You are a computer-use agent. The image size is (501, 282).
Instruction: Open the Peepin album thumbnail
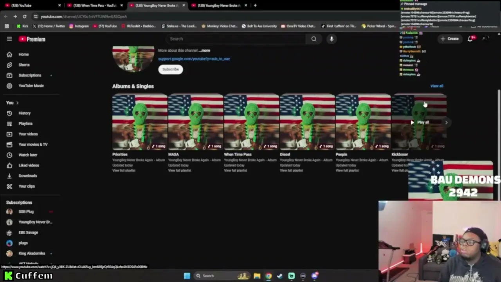[363, 122]
